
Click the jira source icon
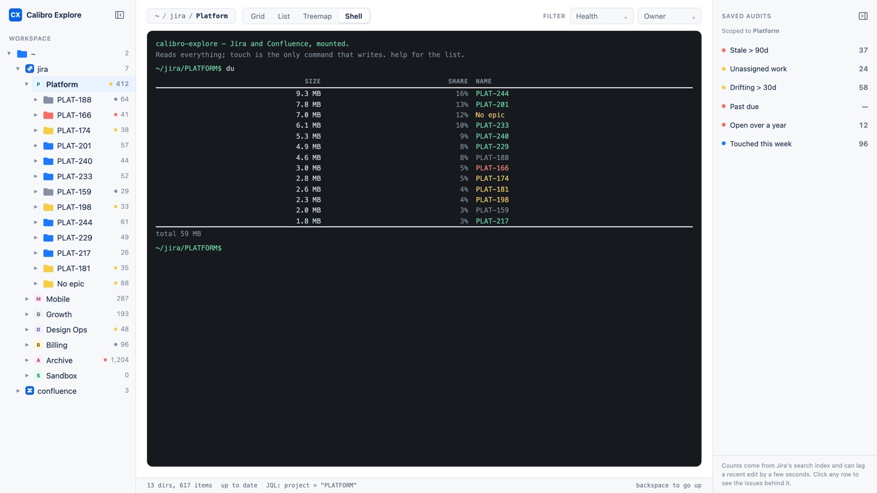(30, 69)
